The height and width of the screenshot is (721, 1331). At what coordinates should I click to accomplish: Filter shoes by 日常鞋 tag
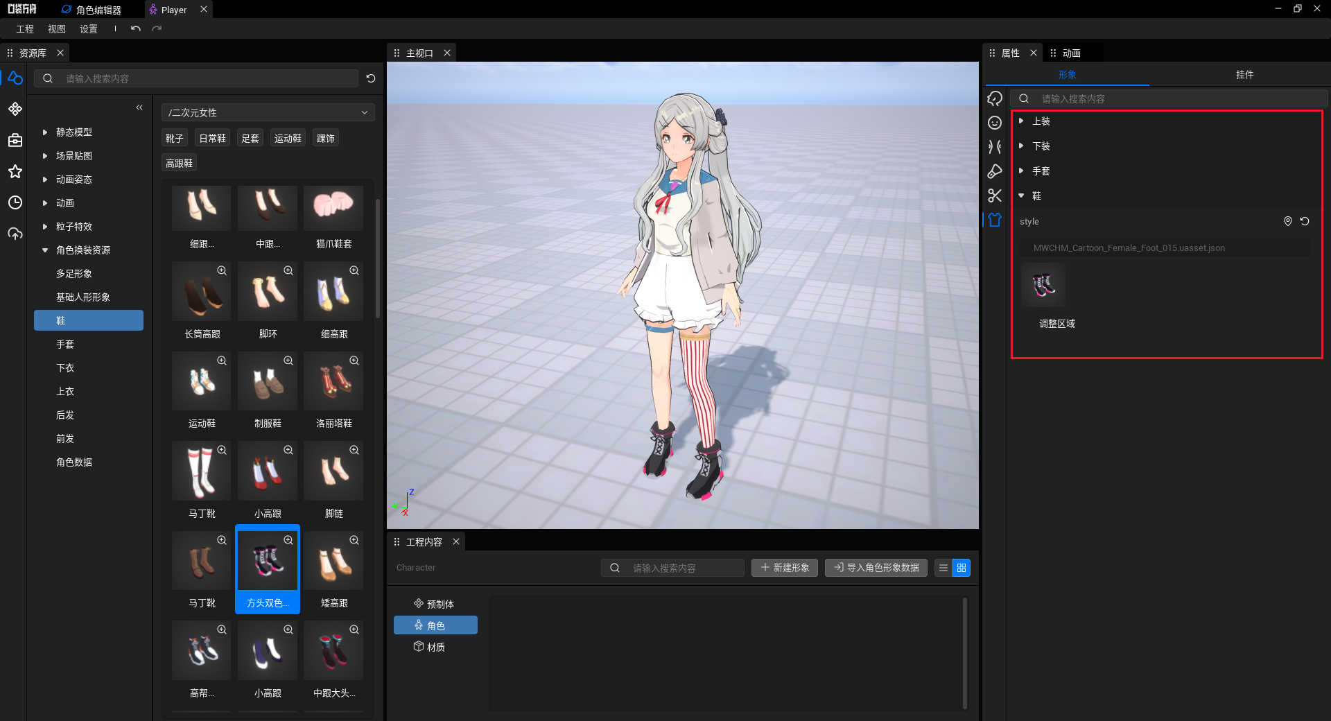pyautogui.click(x=213, y=139)
